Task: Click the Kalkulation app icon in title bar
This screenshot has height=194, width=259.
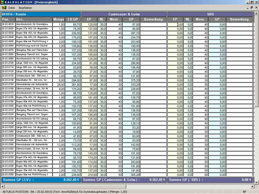Action: (2, 2)
